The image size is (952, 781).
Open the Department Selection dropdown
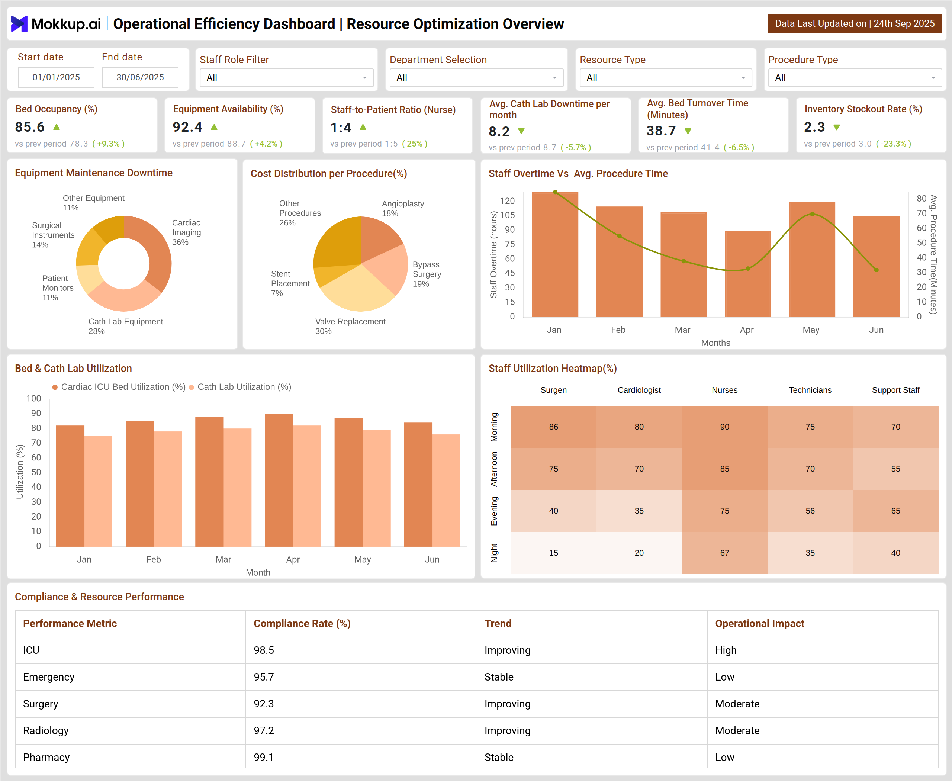476,78
